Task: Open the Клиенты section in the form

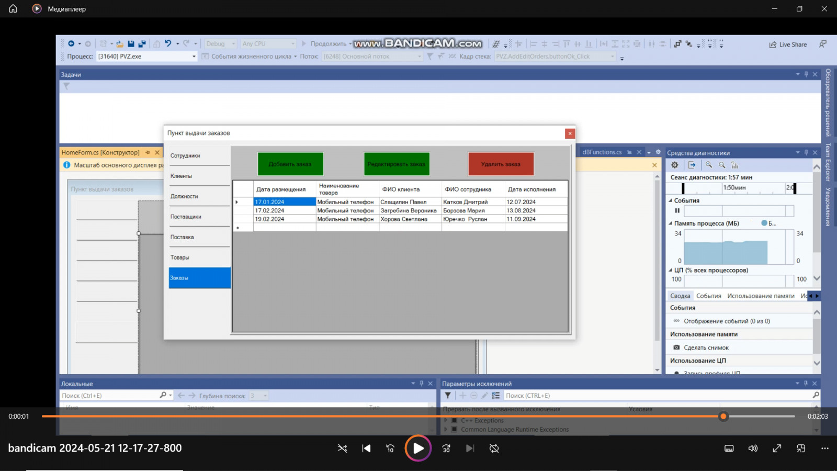Action: [199, 176]
